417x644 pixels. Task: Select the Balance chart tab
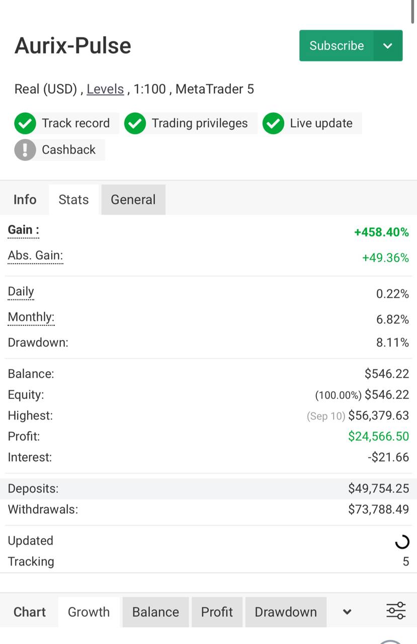click(x=155, y=612)
